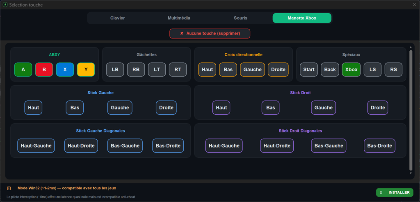Select the LS stick click button

pos(372,70)
